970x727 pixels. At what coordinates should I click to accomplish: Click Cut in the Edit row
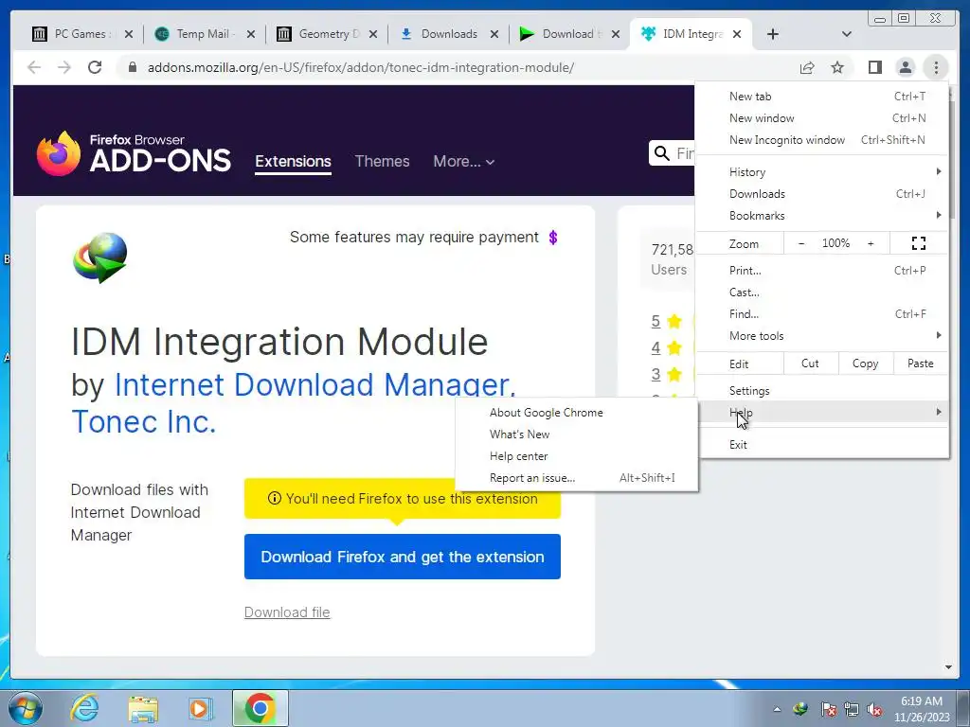811,363
